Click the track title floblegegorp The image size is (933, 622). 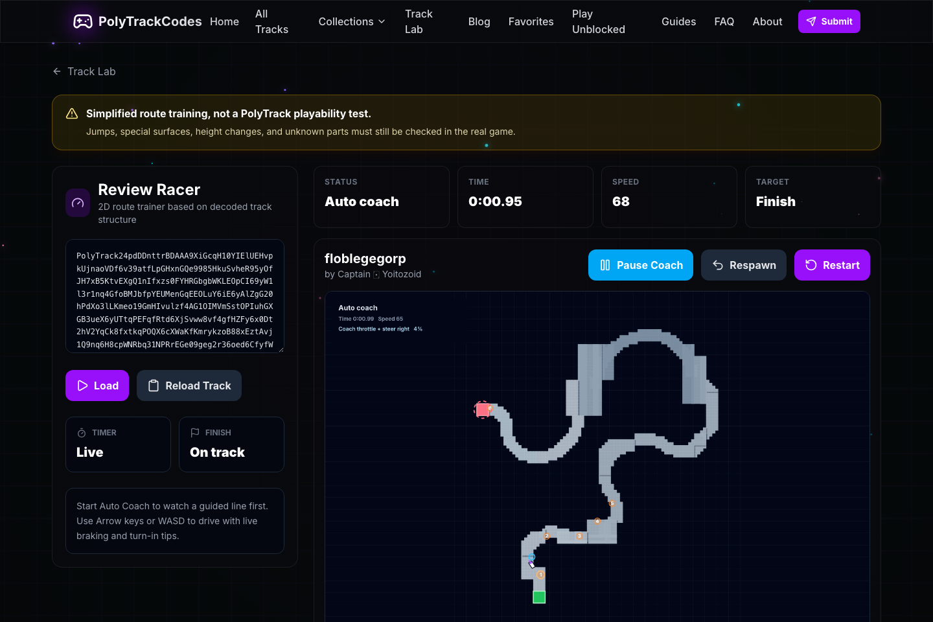(x=365, y=259)
